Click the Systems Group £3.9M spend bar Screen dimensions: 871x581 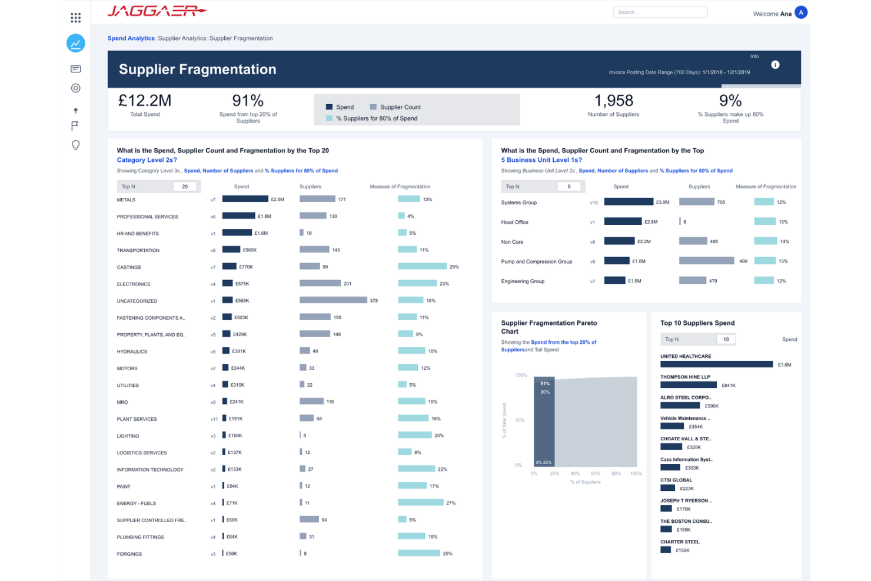(x=629, y=202)
